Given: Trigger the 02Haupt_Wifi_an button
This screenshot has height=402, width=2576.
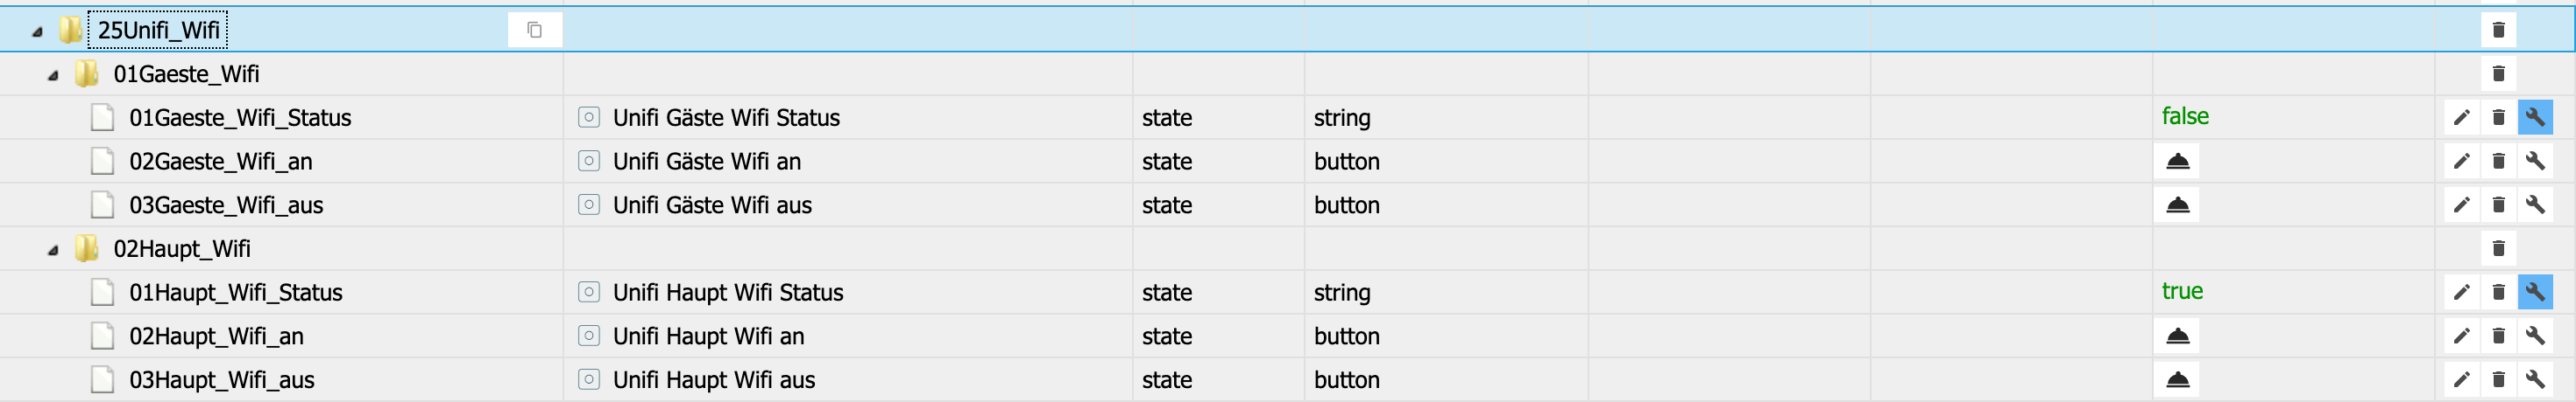Looking at the screenshot, I should pyautogui.click(x=2177, y=336).
